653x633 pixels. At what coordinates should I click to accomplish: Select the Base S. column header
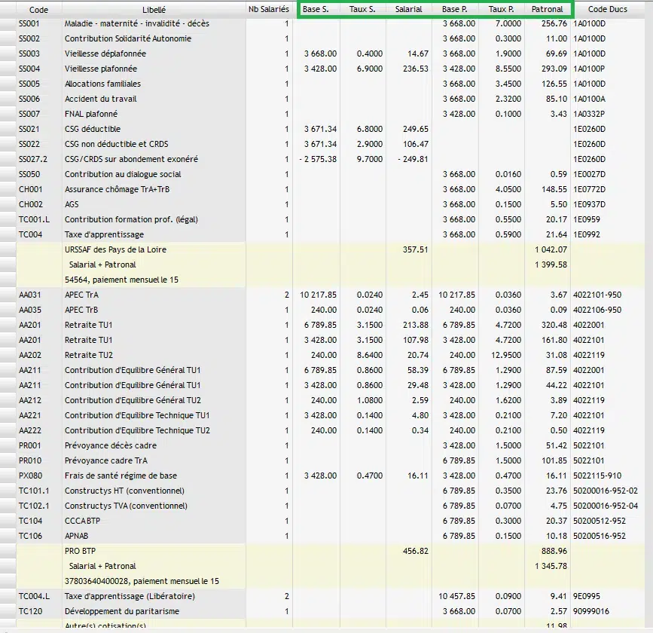[x=316, y=10]
